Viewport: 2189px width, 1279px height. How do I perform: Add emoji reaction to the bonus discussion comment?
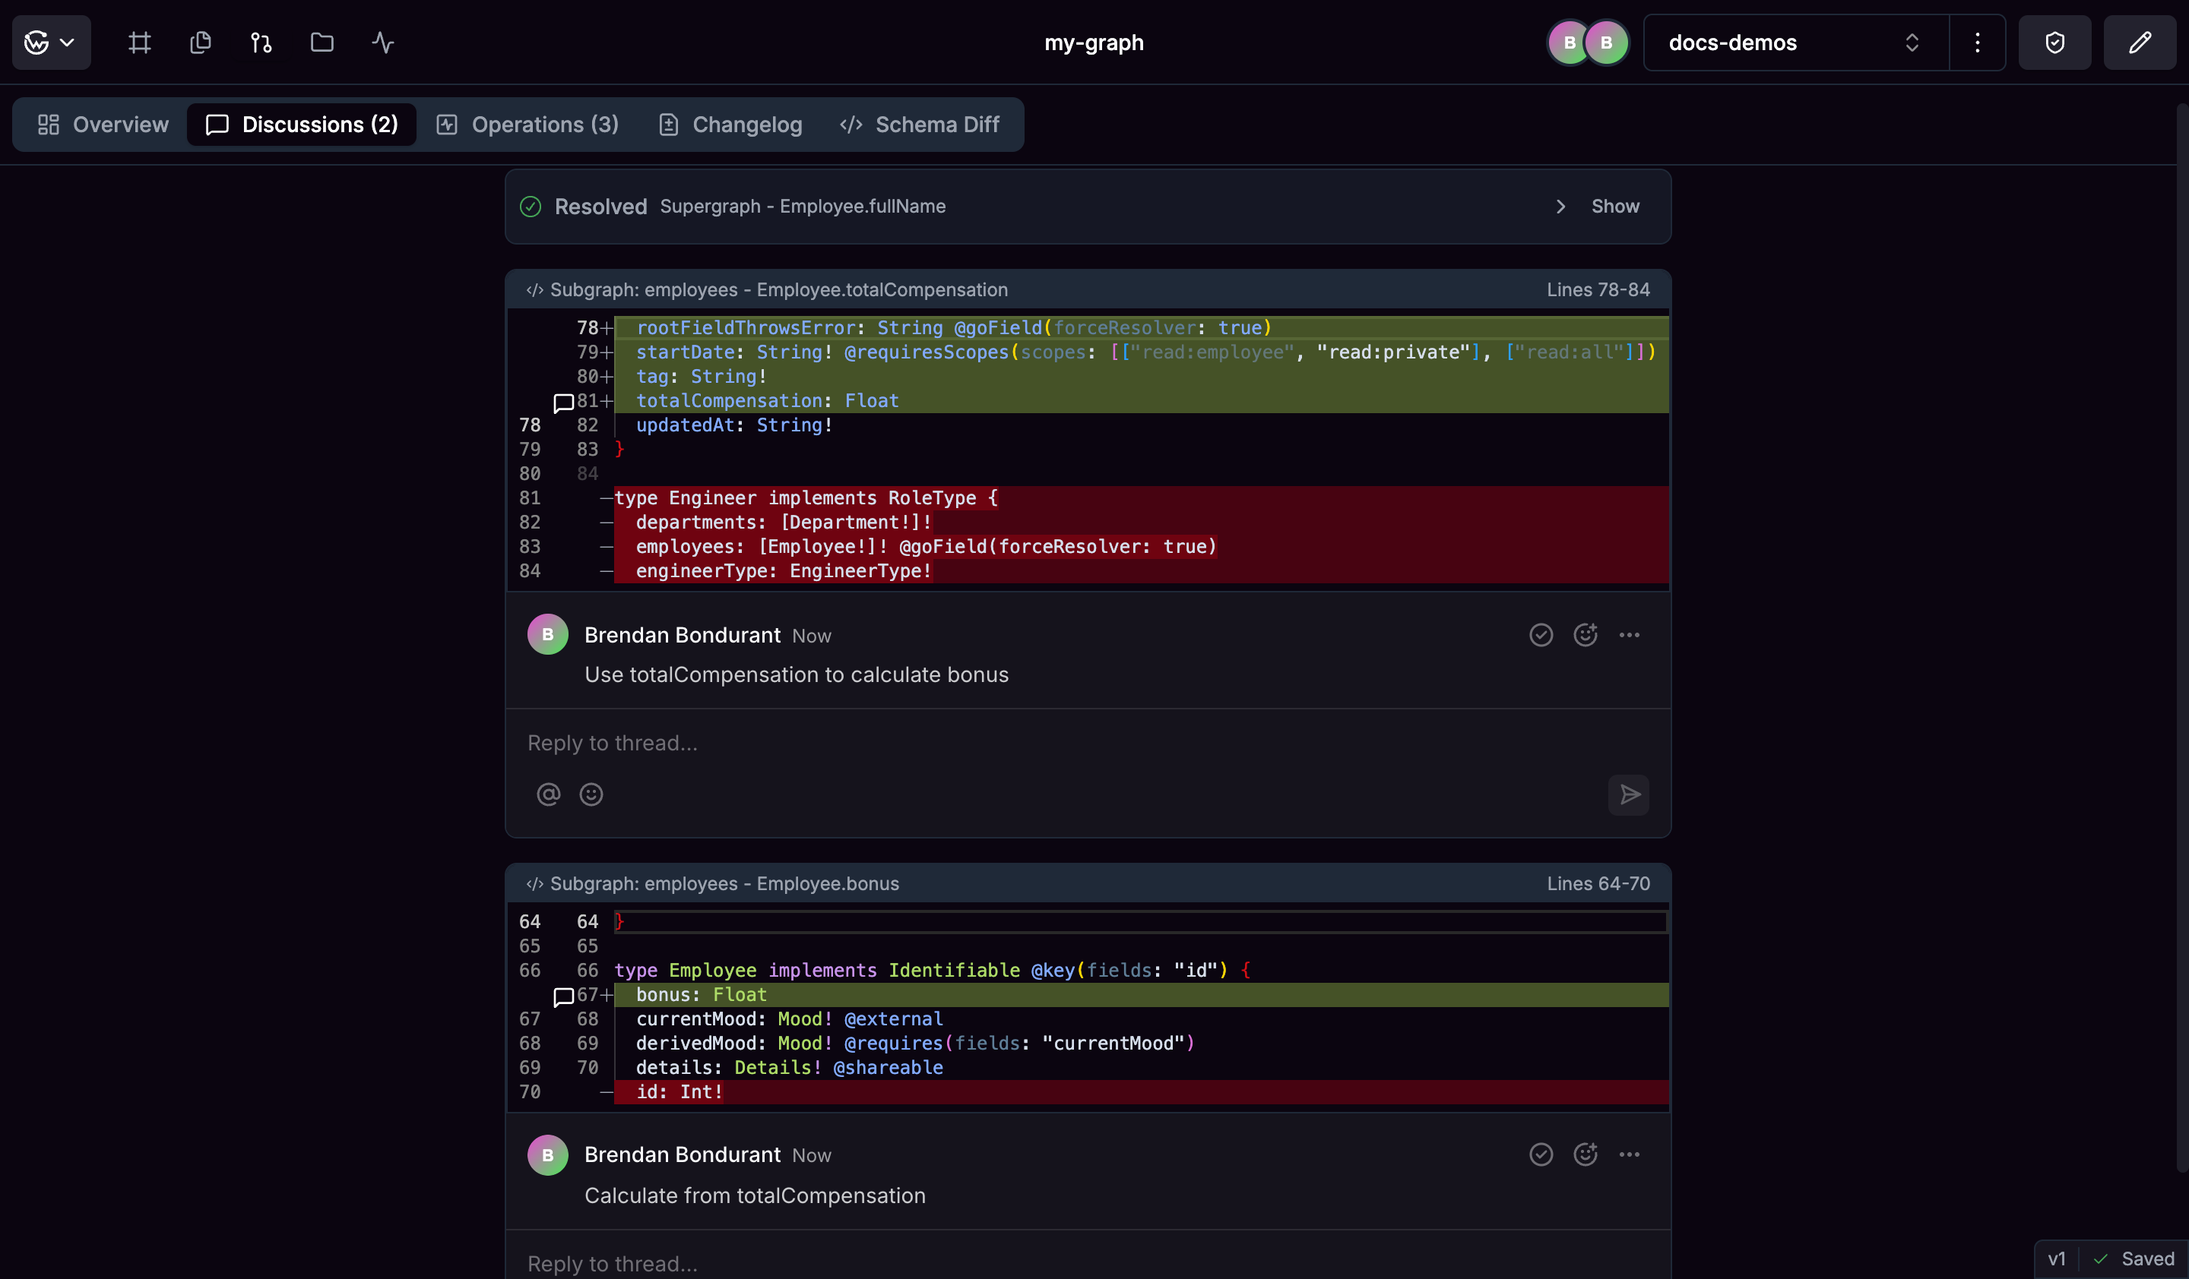click(x=1586, y=1154)
